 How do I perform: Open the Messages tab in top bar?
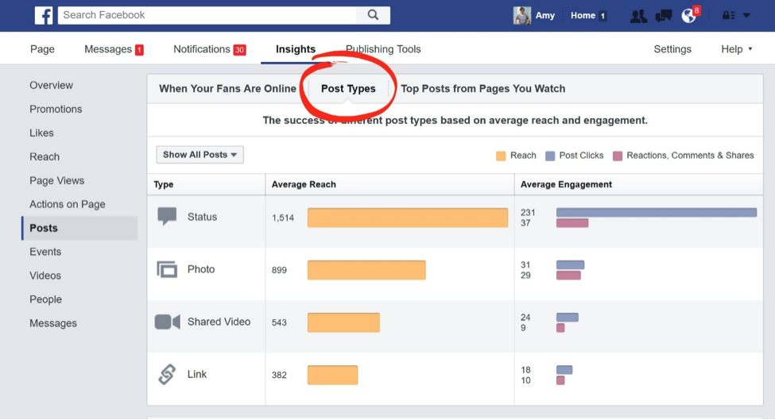coord(114,49)
